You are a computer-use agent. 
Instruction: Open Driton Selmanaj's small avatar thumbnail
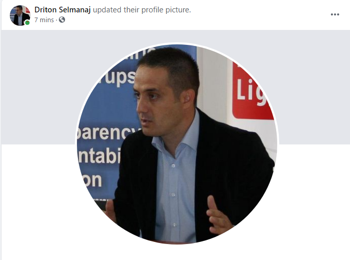coord(20,15)
